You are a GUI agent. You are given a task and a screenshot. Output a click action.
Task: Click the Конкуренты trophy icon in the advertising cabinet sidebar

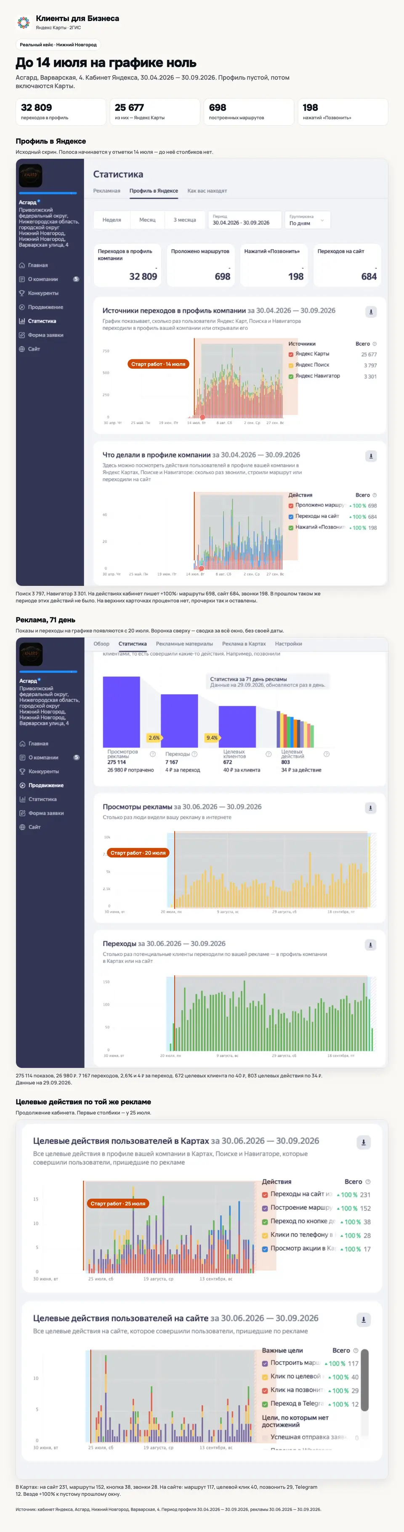pos(22,771)
